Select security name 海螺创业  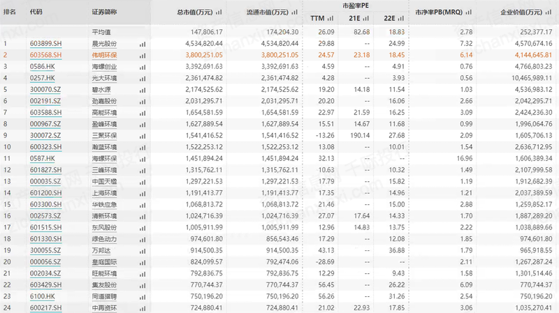pos(104,66)
